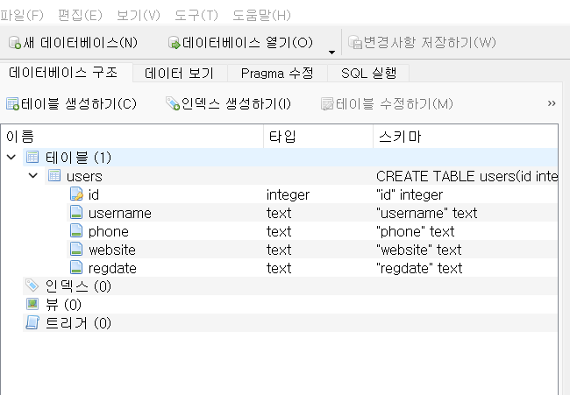Click the grayed 테이블 수정하기 icon
This screenshot has width=570, height=395.
click(327, 104)
